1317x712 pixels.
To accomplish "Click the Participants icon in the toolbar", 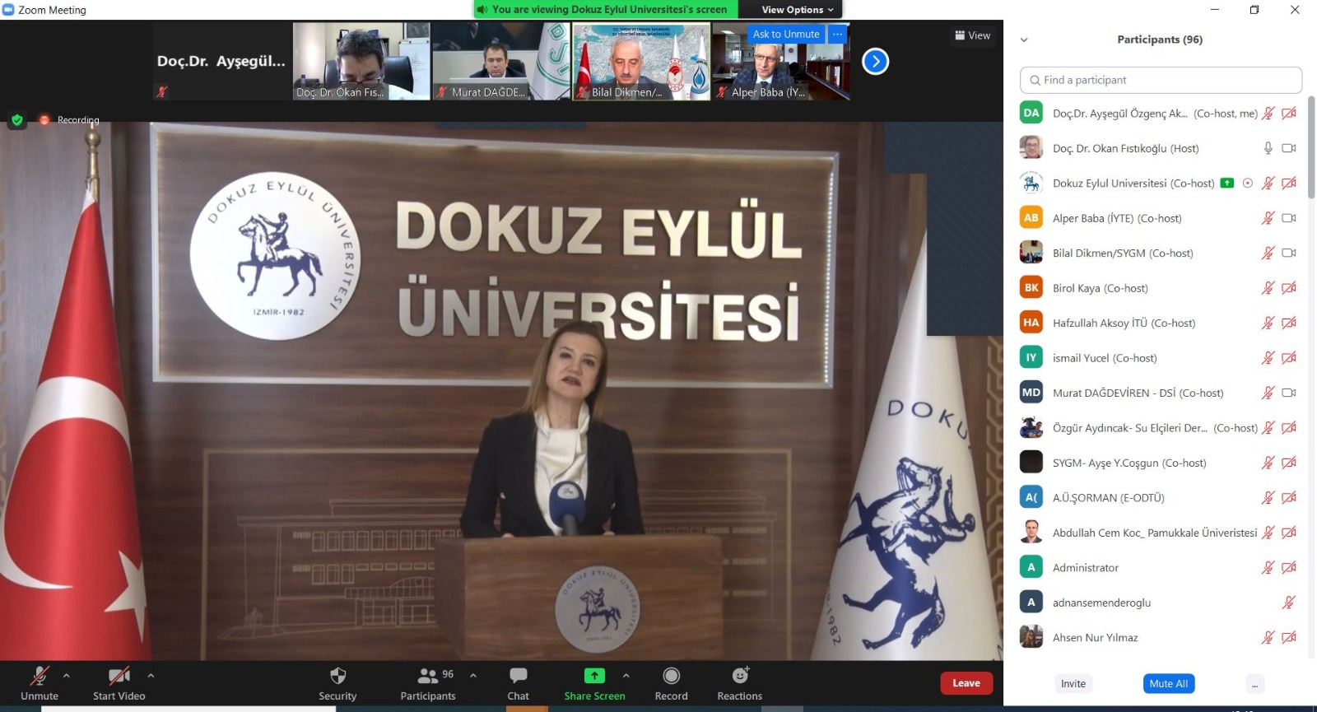I will pyautogui.click(x=428, y=677).
